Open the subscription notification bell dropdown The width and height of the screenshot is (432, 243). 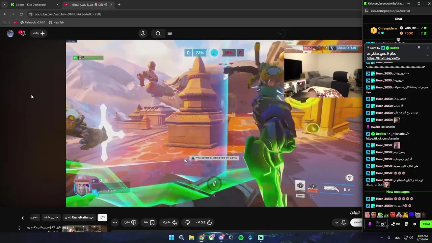point(340,222)
